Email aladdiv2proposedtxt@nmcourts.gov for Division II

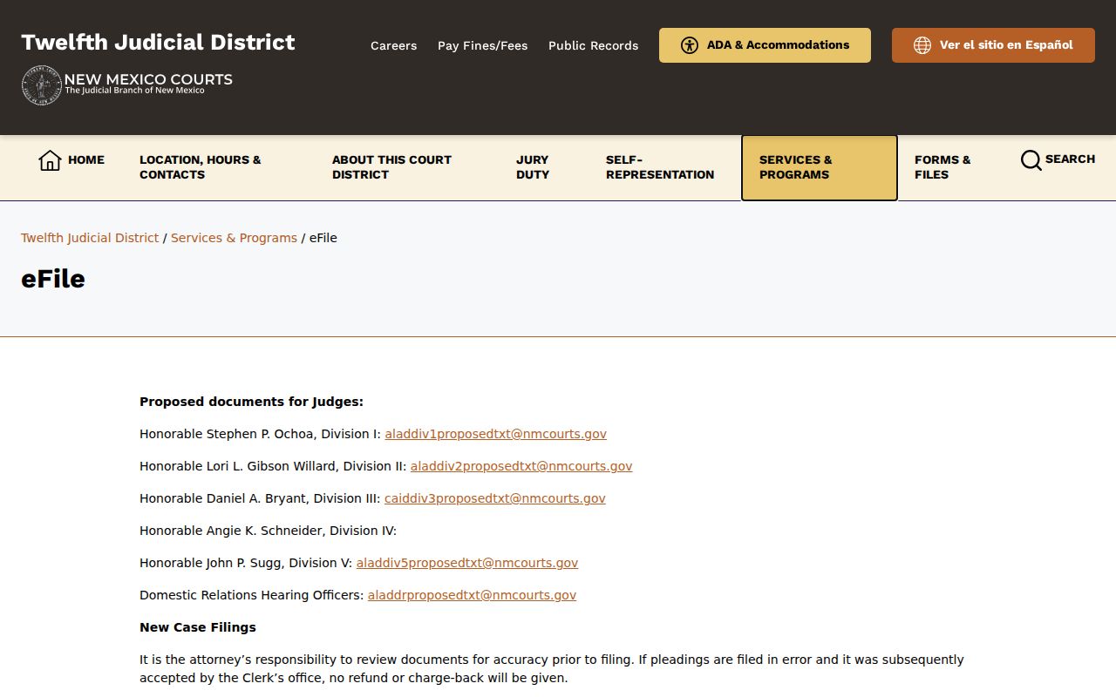point(521,466)
